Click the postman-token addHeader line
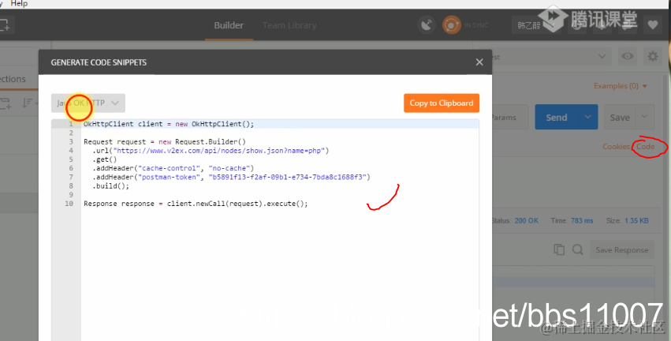 231,177
